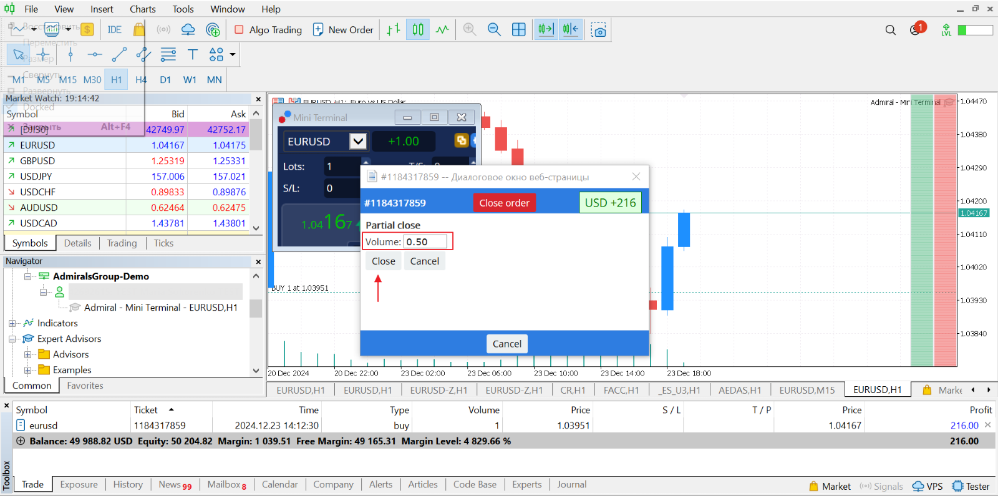Screen dimensions: 998x496
Task: Toggle chart auto scroll button
Action: pyautogui.click(x=546, y=29)
